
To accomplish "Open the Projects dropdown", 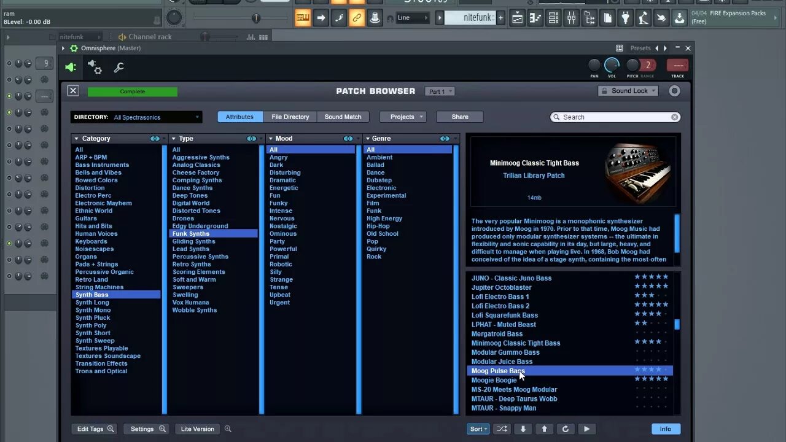I will coord(403,117).
